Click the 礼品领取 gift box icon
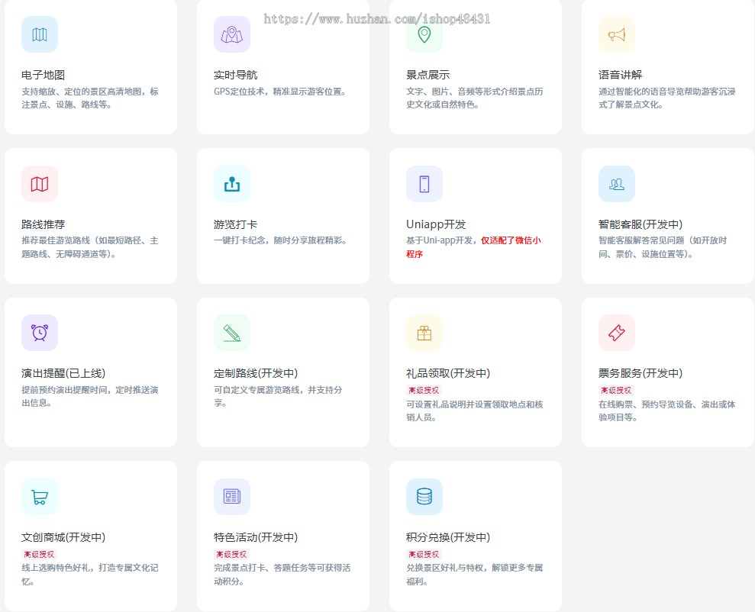The image size is (755, 612). click(x=424, y=333)
